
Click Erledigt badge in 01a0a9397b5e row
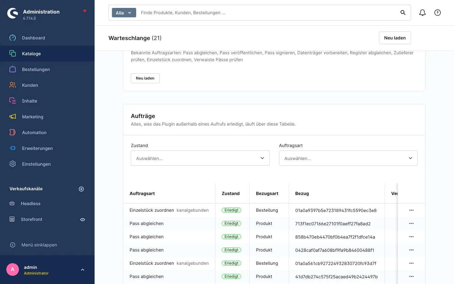[231, 210]
